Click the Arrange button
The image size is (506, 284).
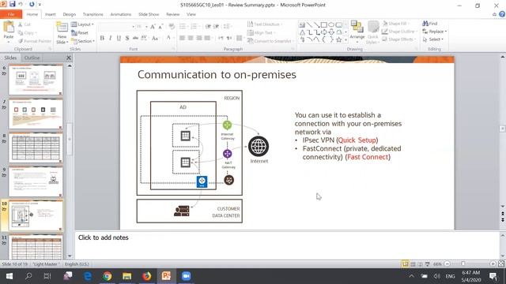click(x=357, y=32)
